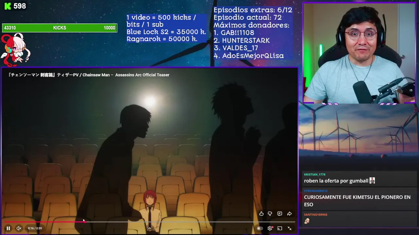The image size is (419, 235).
Task: Click the 598 viewer count
Action: point(20,6)
